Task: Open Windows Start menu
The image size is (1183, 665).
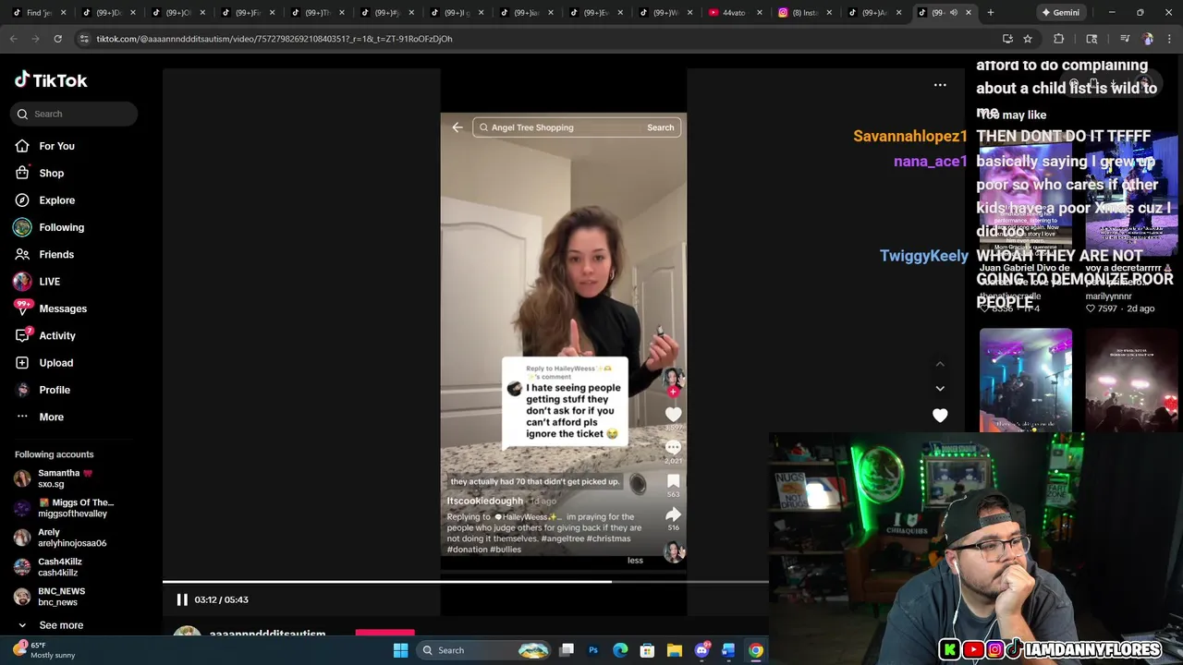Action: 400,650
